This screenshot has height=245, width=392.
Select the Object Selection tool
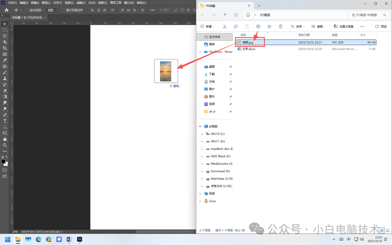pos(4,42)
